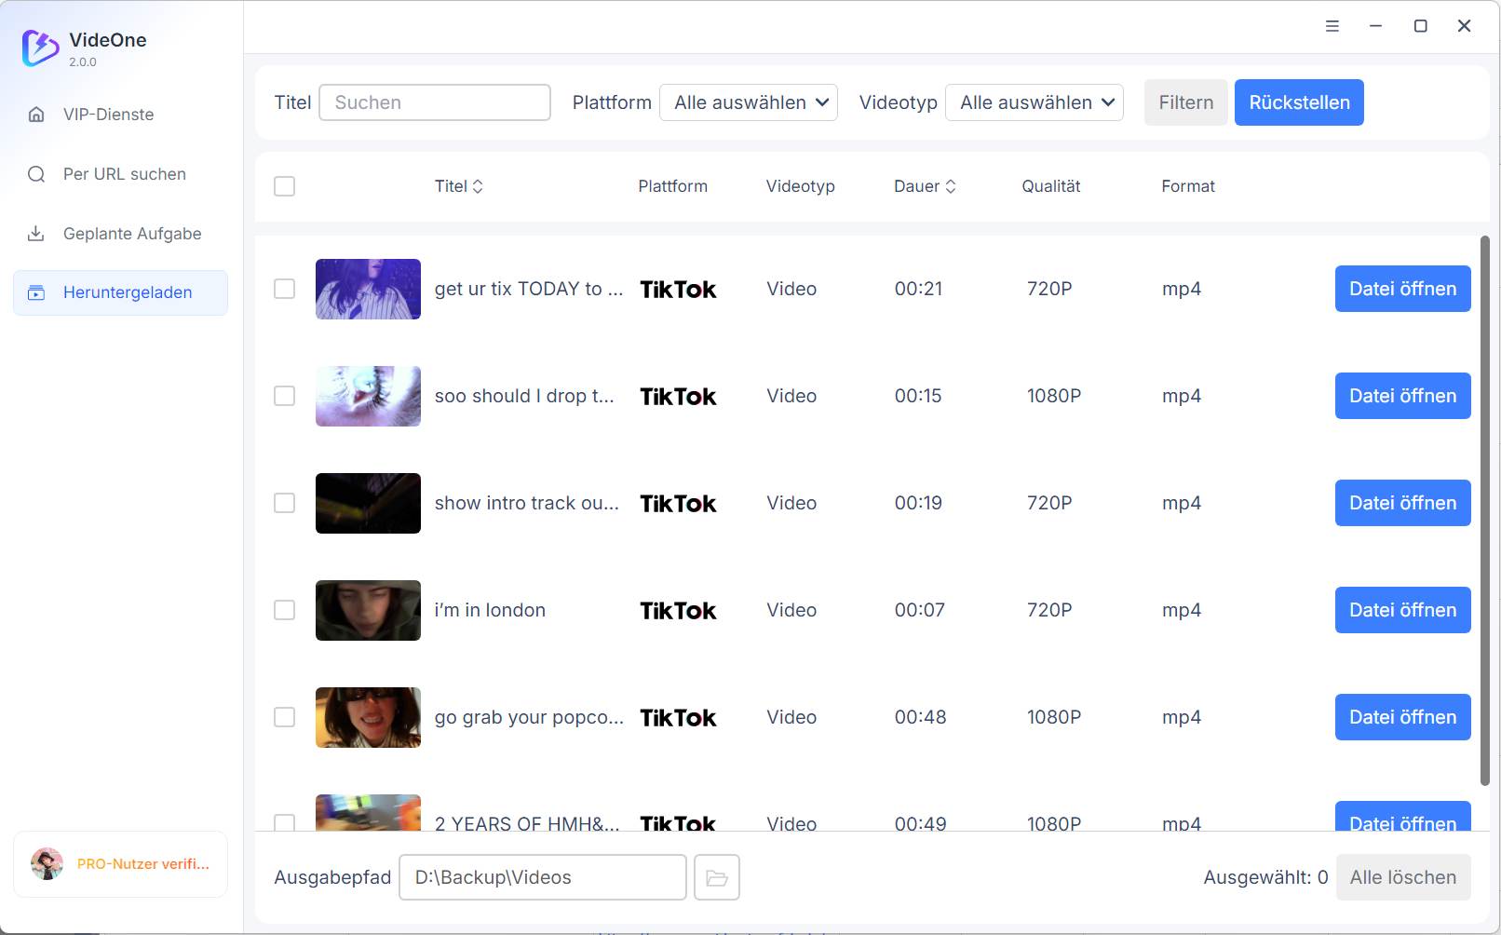Screen dimensions: 1501x935
Task: Toggle the select-all checkbox in table header
Action: [285, 186]
